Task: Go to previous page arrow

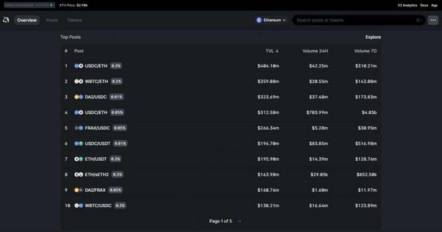Action: point(201,221)
